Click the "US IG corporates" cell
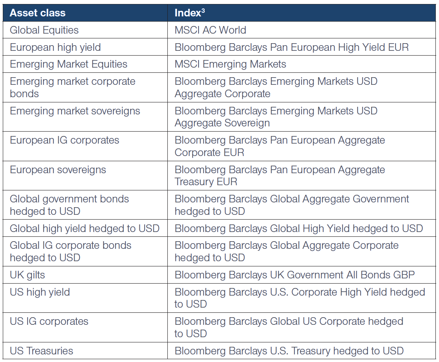Image resolution: width=439 pixels, height=362 pixels. click(49, 321)
